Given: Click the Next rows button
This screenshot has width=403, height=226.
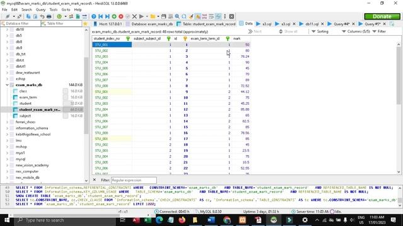Looking at the screenshot, I should (255, 31).
